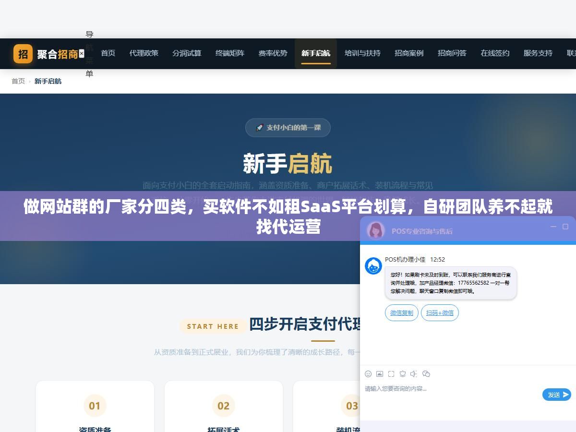Click the START HERE label
This screenshot has width=576, height=432.
pos(213,326)
